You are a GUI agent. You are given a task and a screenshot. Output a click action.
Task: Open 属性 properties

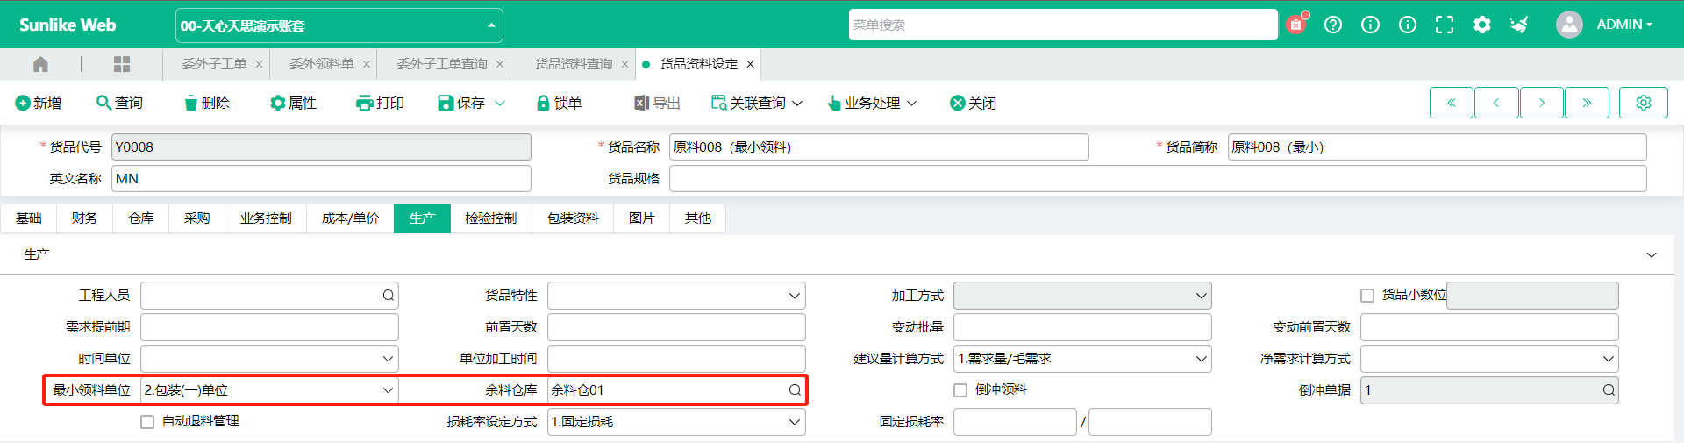294,103
